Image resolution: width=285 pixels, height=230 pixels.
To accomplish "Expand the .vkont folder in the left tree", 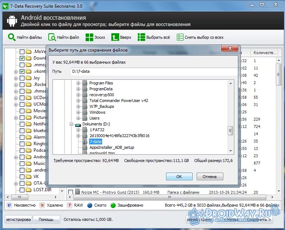I will pos(16,72).
